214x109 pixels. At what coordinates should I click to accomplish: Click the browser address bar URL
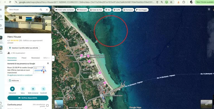pos(87,2)
